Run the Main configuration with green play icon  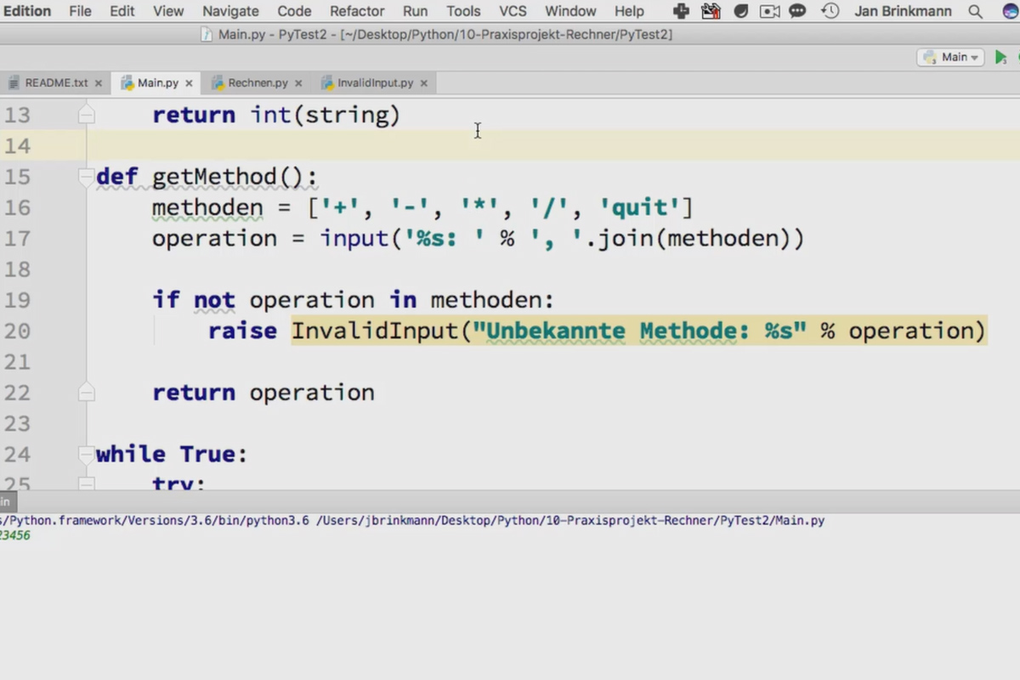coord(1000,58)
